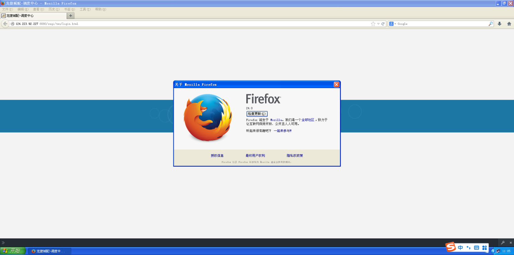Click the wrench icon on the add-on bar

pyautogui.click(x=503, y=242)
